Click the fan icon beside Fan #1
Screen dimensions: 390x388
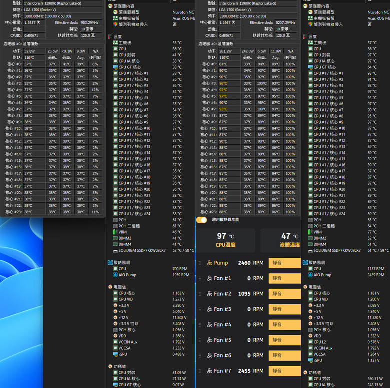(x=210, y=278)
